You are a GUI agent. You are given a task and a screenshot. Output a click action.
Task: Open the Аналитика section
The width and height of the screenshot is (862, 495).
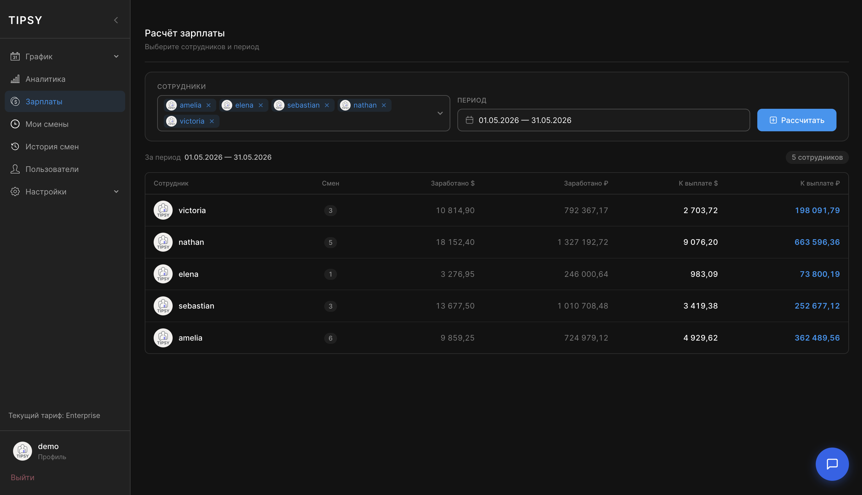click(65, 79)
